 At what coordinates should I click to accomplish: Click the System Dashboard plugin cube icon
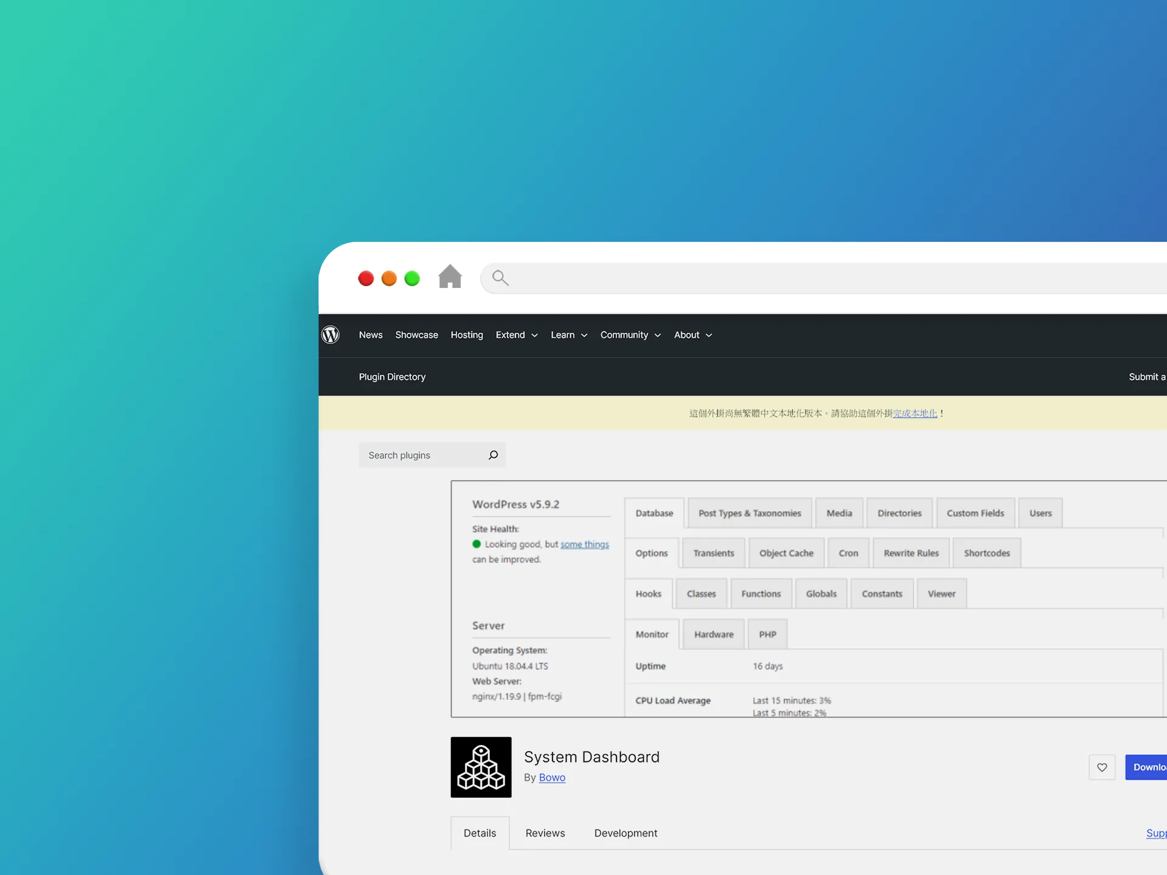coord(481,767)
